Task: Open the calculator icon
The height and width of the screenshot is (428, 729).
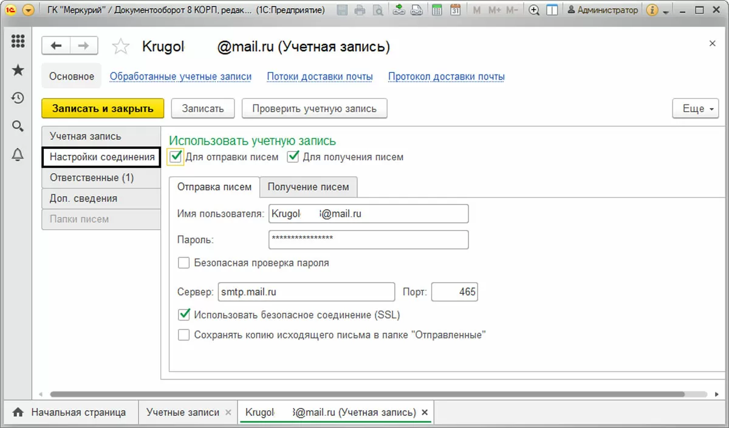Action: pos(437,10)
